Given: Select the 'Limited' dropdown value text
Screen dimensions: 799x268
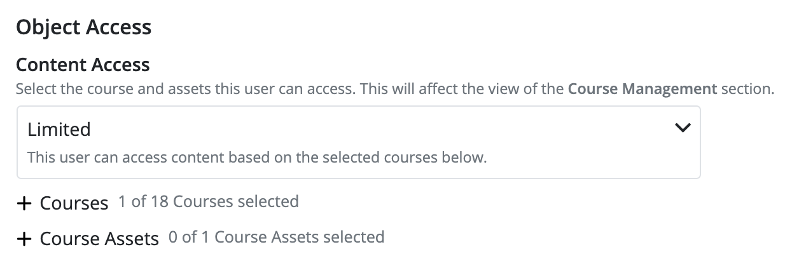Looking at the screenshot, I should click(x=59, y=130).
